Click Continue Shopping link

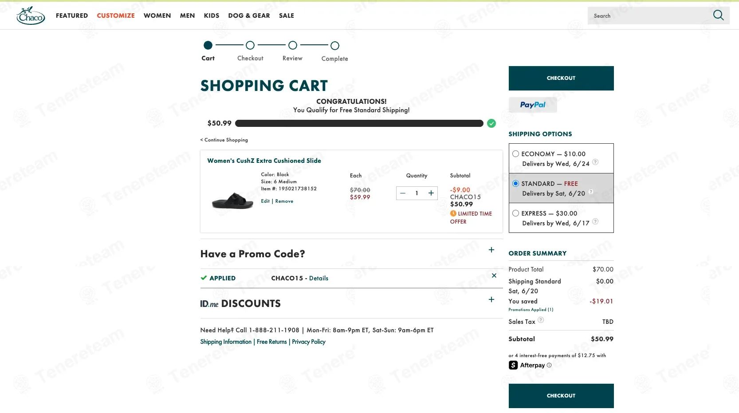point(224,140)
